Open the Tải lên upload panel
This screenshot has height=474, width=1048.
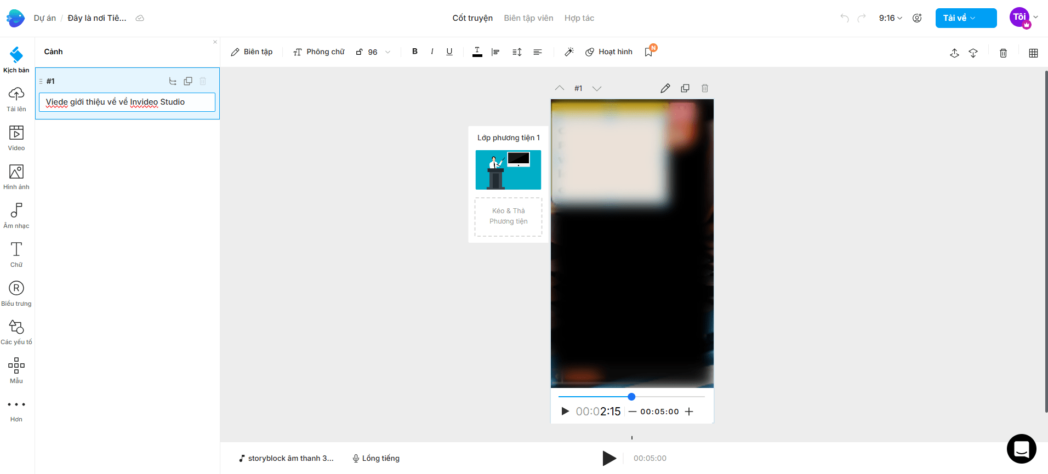pos(16,99)
